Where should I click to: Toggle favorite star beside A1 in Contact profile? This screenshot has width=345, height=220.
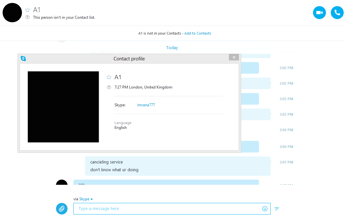click(x=109, y=77)
